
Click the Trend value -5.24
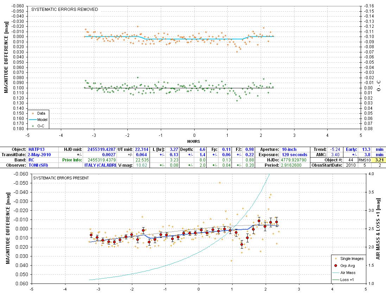coord(336,149)
